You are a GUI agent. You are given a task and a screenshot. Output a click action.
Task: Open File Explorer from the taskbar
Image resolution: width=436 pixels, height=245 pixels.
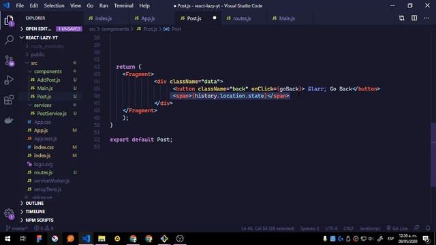[102, 239]
